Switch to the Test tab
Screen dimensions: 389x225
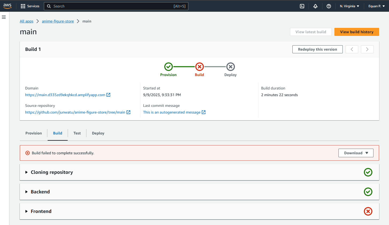[x=77, y=133]
